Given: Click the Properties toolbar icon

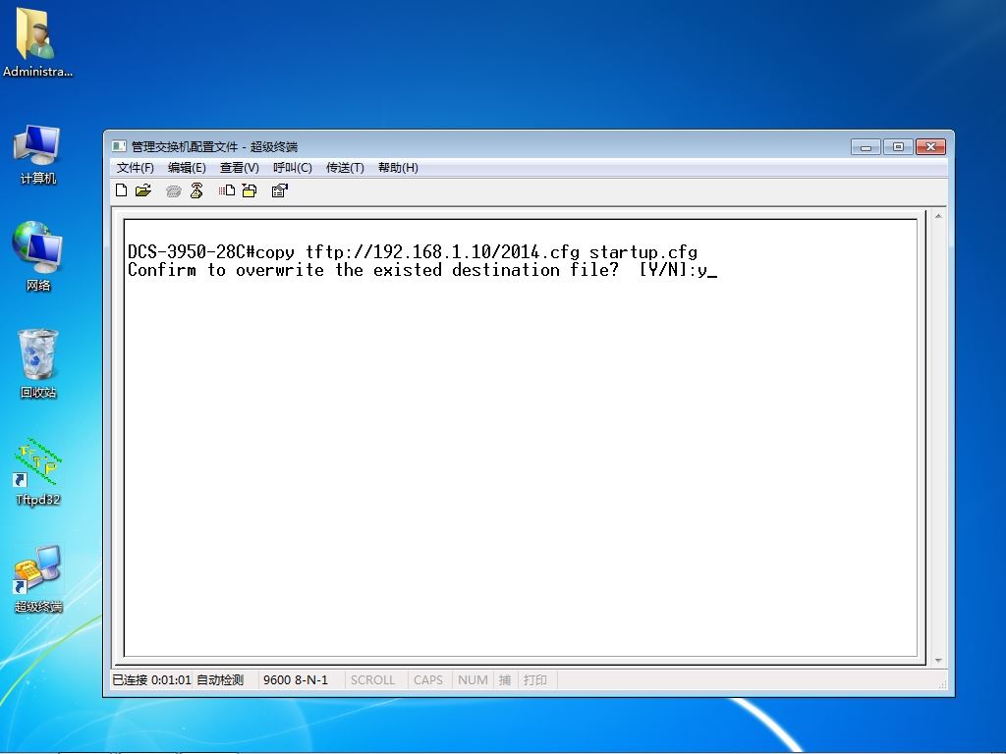Looking at the screenshot, I should [x=279, y=190].
